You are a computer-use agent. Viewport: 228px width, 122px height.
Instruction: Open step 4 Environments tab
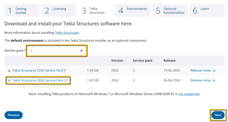[x=133, y=11]
